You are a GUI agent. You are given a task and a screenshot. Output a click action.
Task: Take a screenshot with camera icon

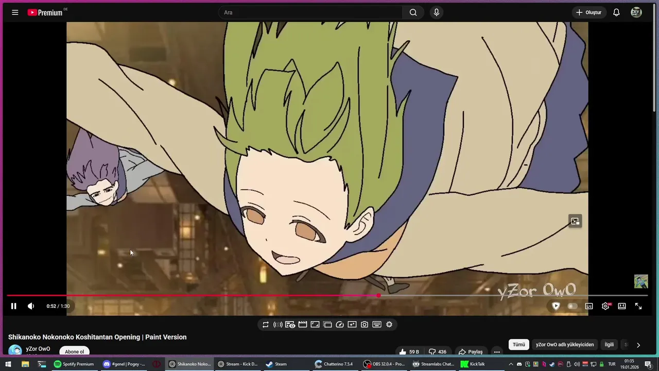pyautogui.click(x=365, y=325)
